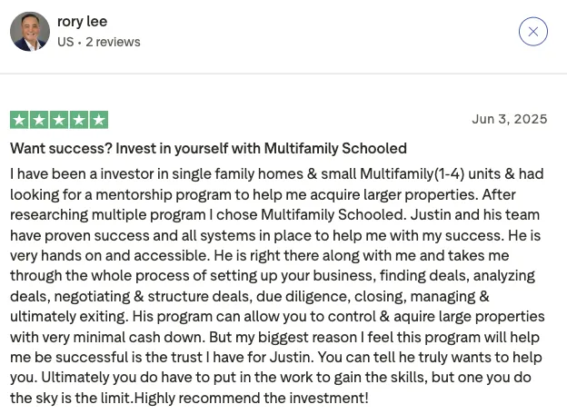Click the third green rating star
567x414 pixels.
coord(59,120)
